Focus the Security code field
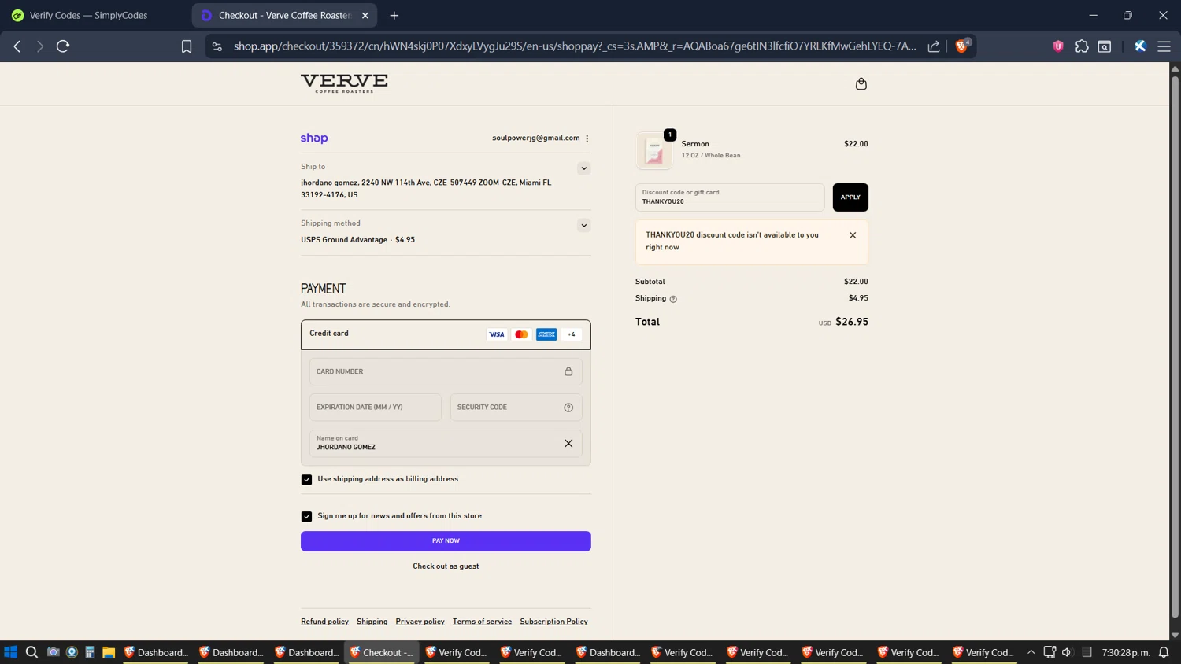Image resolution: width=1181 pixels, height=664 pixels. tap(516, 408)
